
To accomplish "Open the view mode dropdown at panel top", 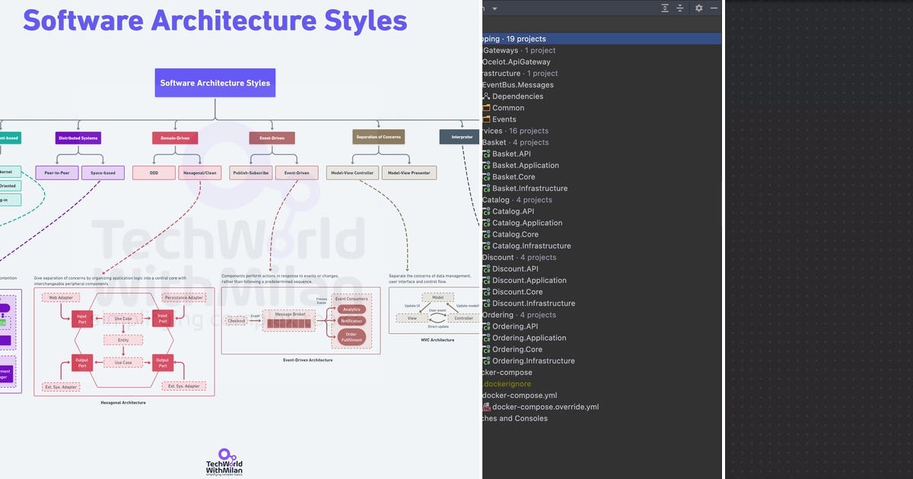I will point(495,7).
